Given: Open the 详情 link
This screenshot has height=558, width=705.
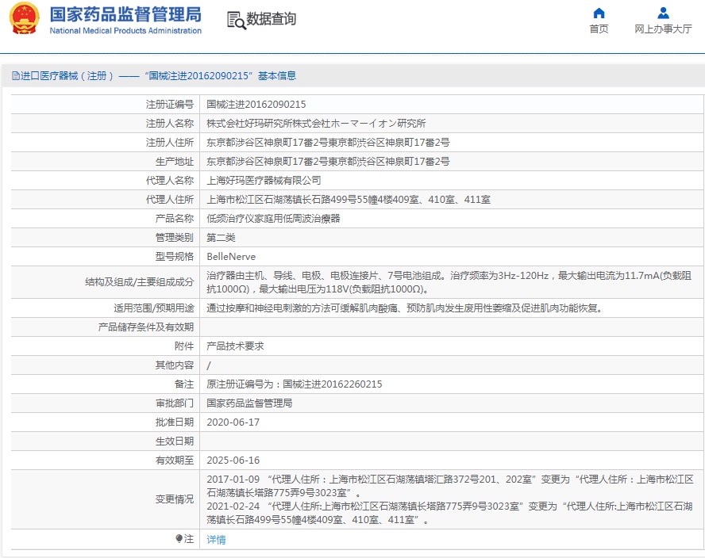Looking at the screenshot, I should pos(216,540).
